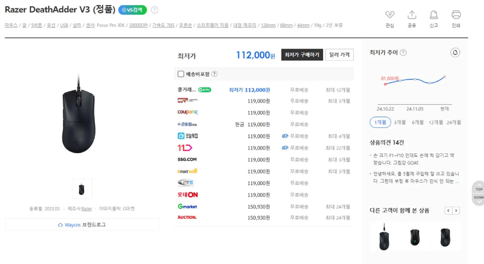Click the next arrow in 다른 고객이 함께 본 상품
Screen dimensions: 484x264
(x=456, y=211)
